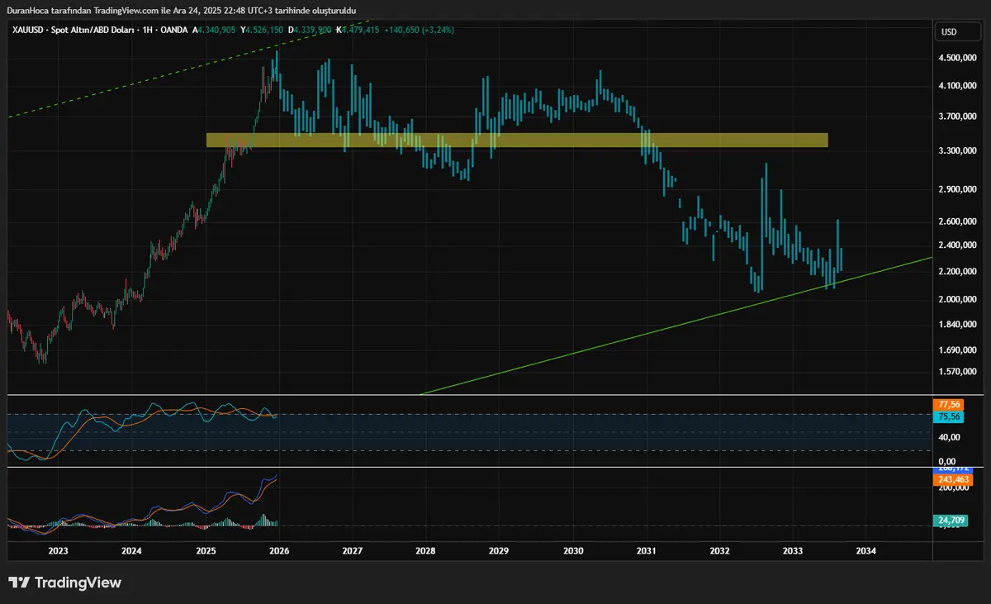The width and height of the screenshot is (991, 604).
Task: Click the orange 243,463 MACD label
Action: point(951,480)
